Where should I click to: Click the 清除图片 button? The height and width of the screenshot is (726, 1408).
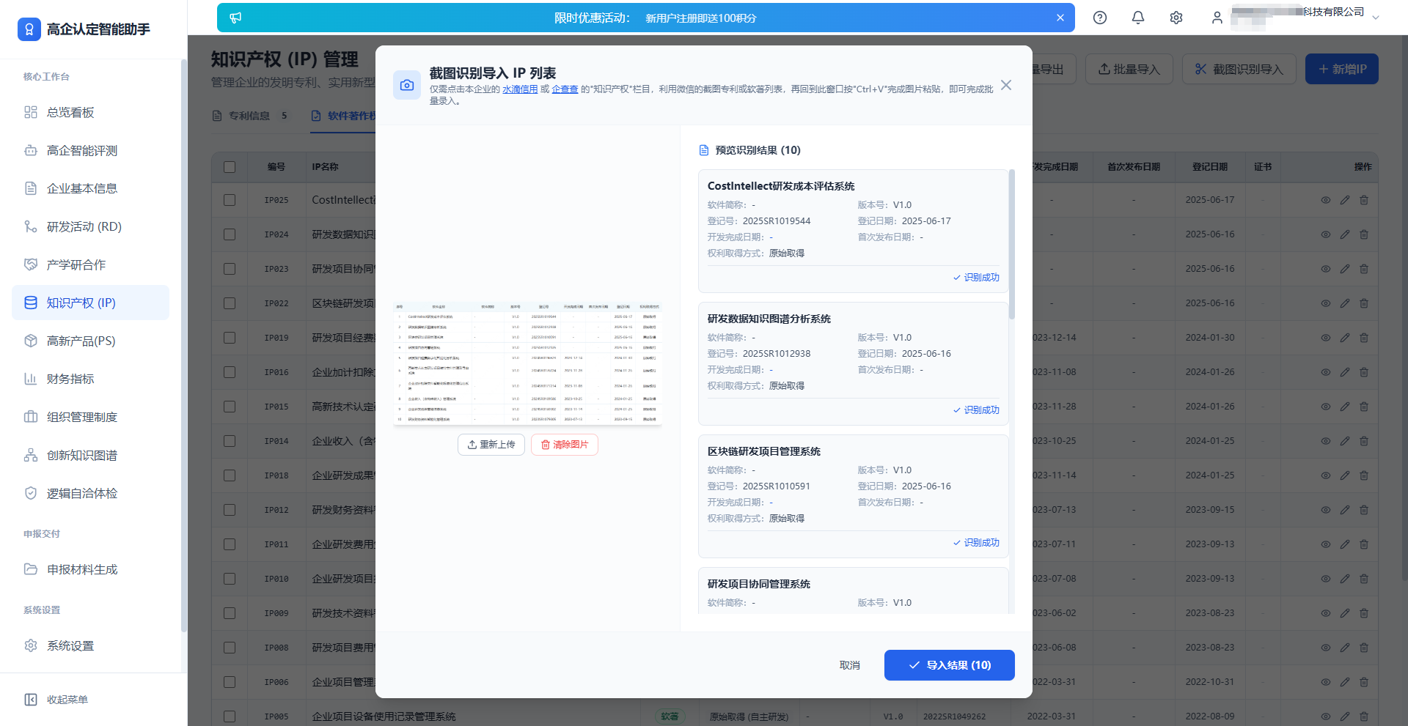tap(565, 445)
